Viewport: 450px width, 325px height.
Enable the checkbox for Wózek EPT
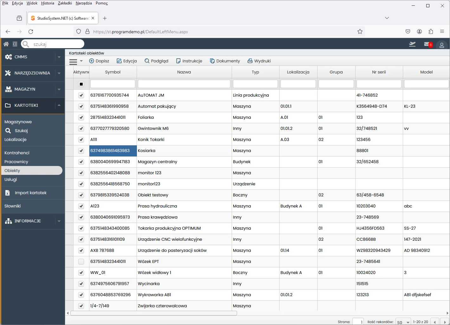click(x=81, y=262)
